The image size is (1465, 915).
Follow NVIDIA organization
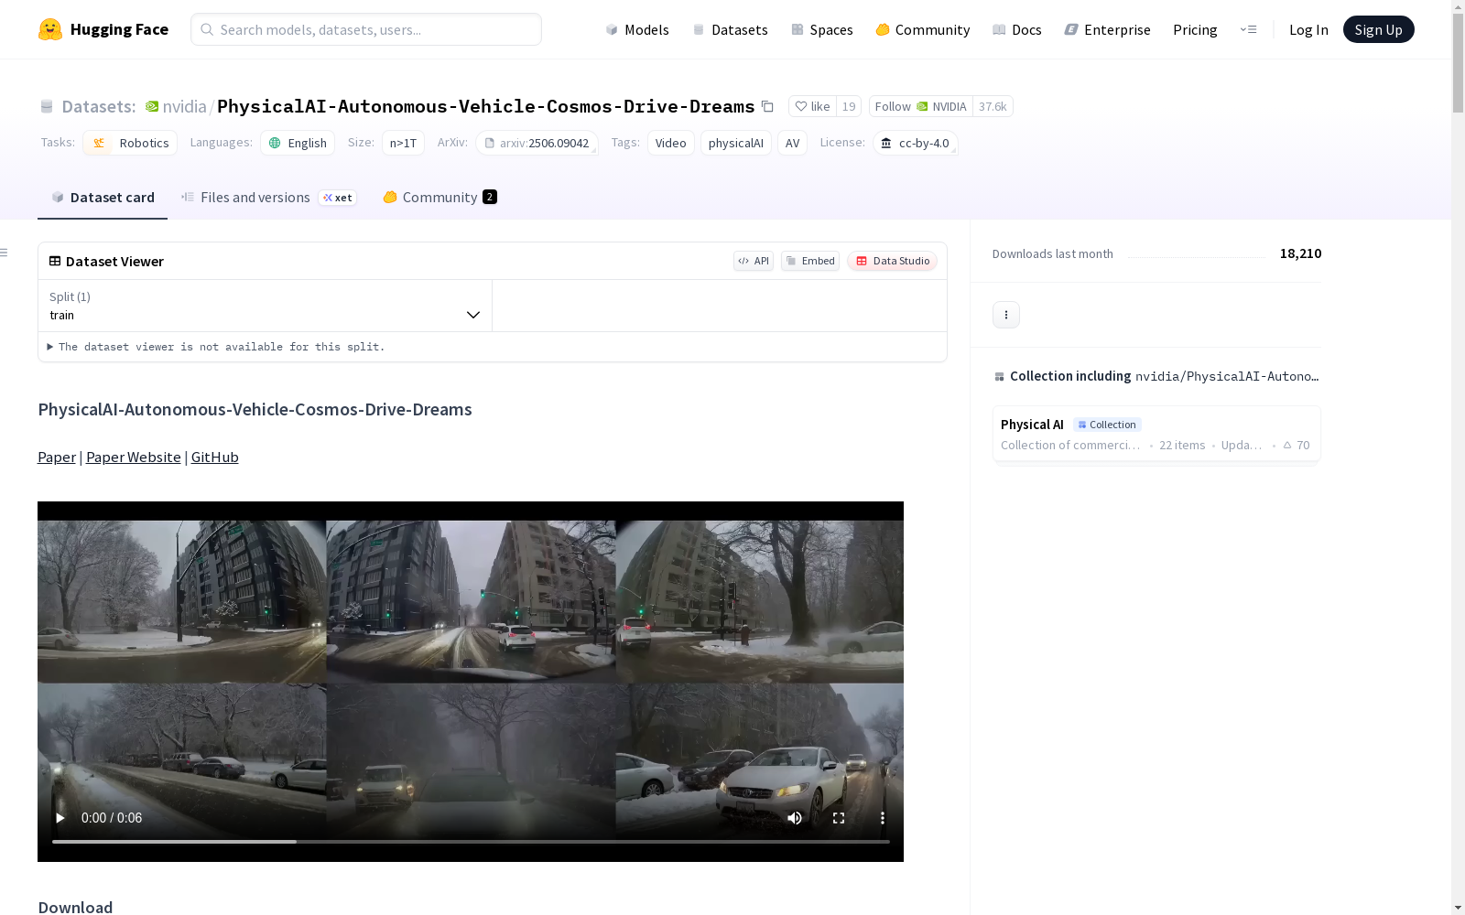tap(920, 106)
